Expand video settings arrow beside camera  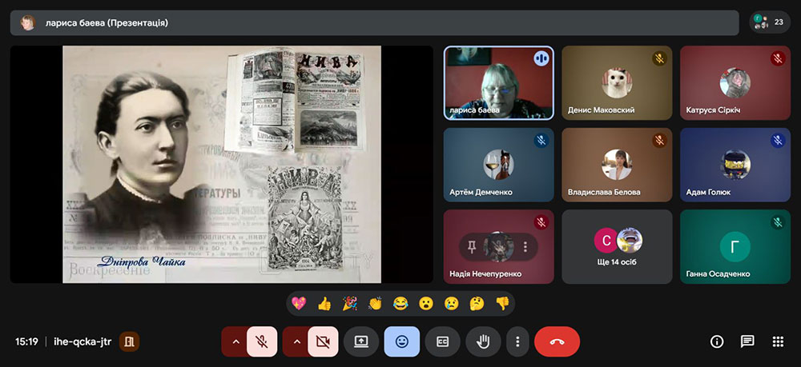pos(296,341)
